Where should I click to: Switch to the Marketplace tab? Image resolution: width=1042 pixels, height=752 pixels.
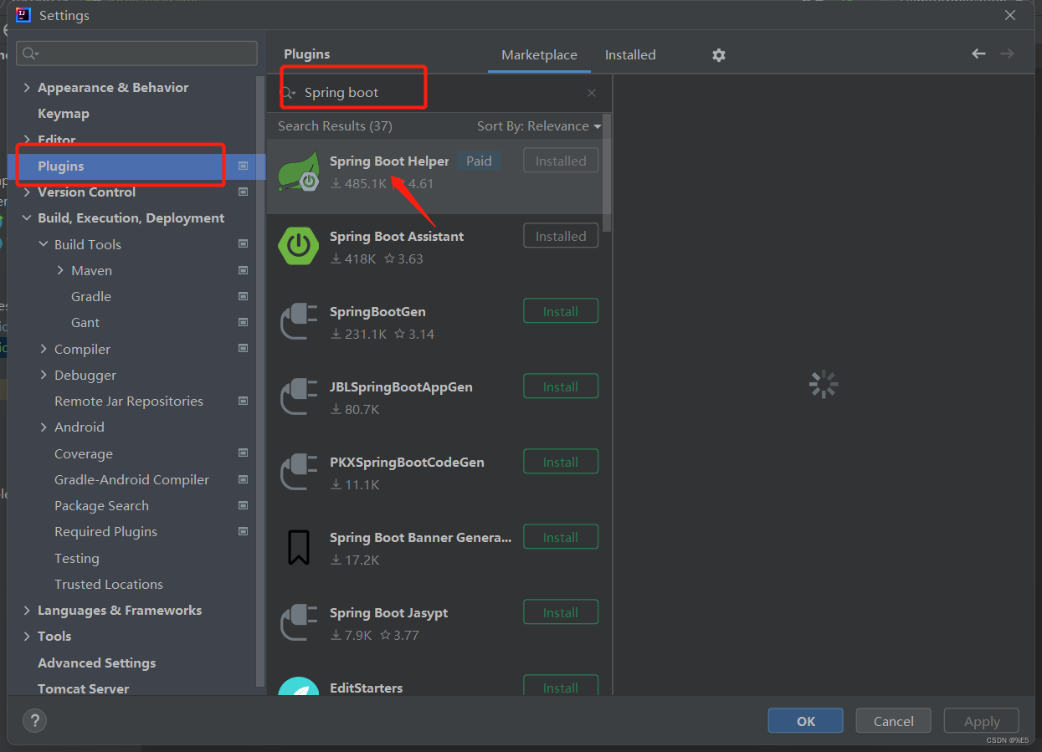pos(539,55)
